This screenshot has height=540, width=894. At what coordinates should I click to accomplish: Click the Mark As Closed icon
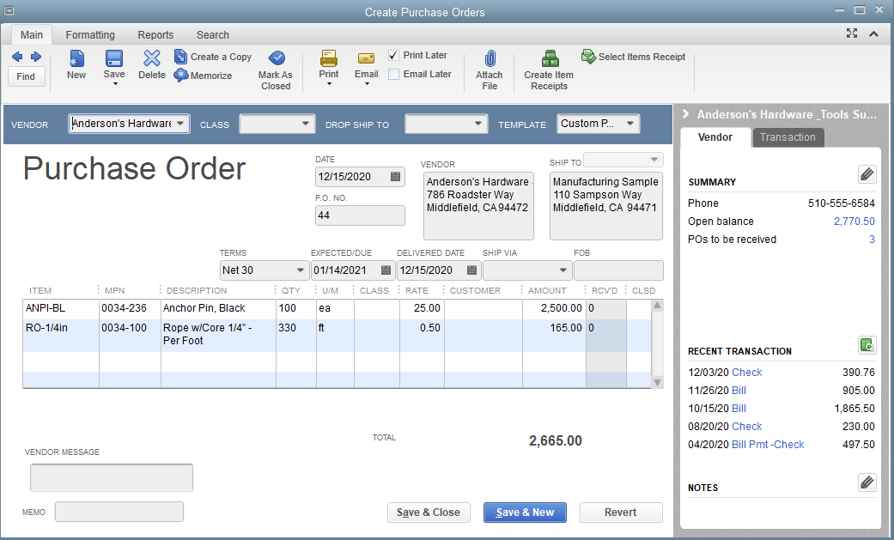point(276,58)
